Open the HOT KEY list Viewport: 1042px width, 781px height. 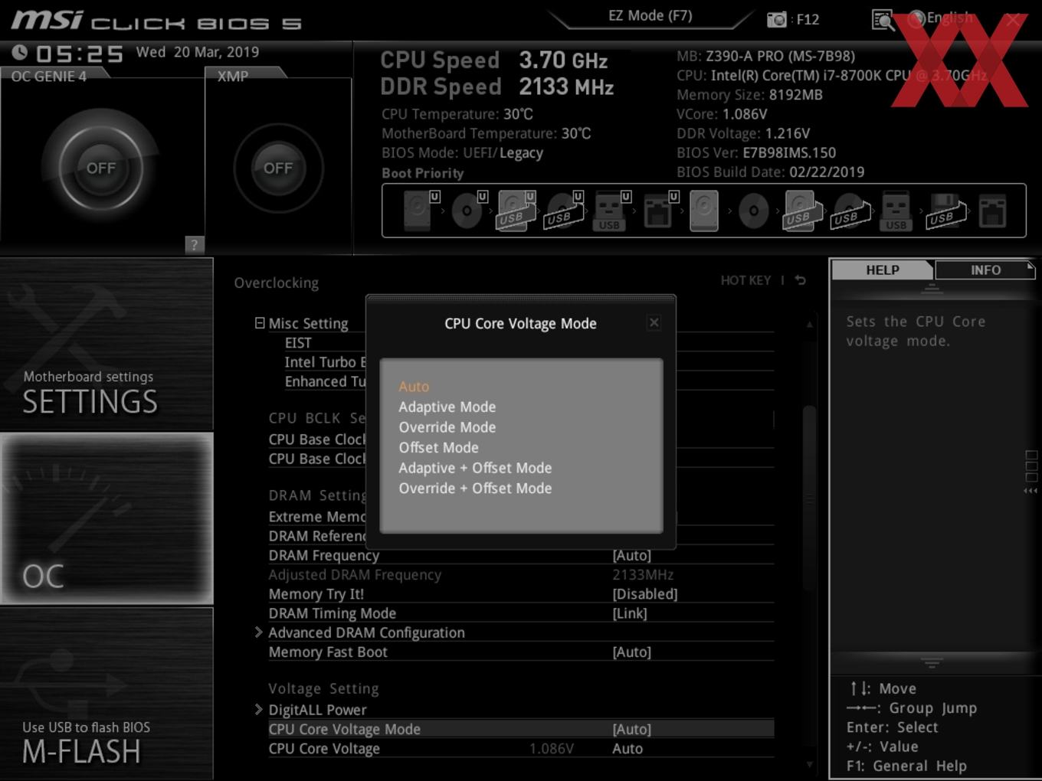(745, 280)
